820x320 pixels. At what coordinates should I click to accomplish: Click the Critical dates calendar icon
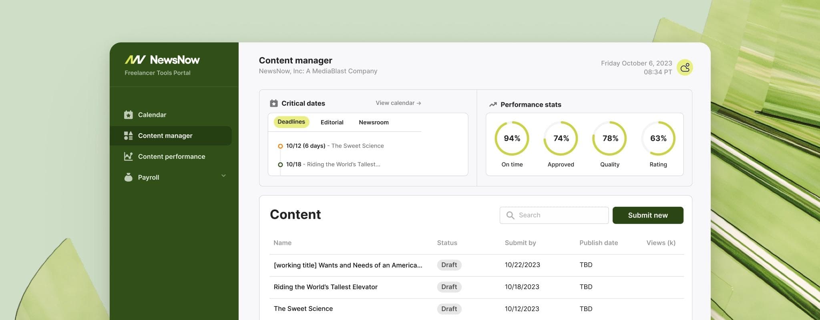click(274, 103)
